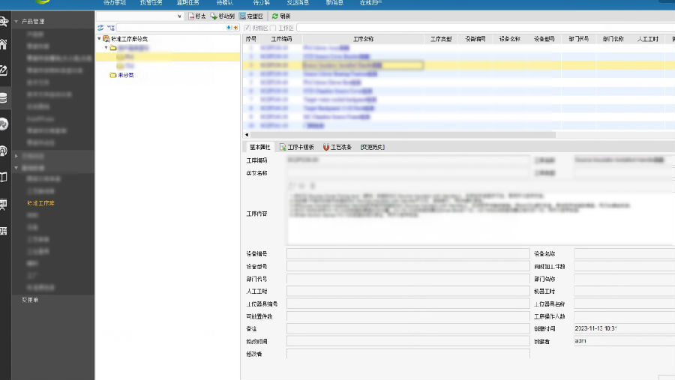Open the 在线用户 top menu
This screenshot has height=380, width=675.
(370, 2)
